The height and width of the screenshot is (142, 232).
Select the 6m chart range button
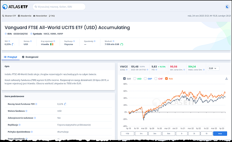click(x=169, y=133)
